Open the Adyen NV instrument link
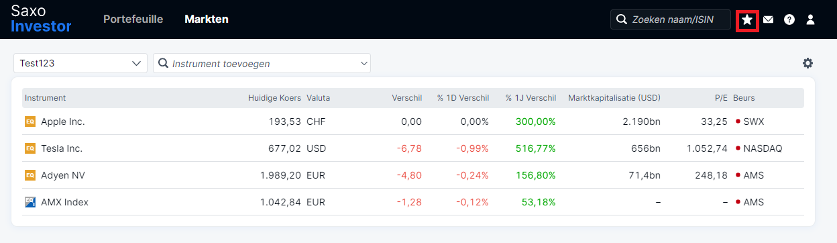Screen dimensions: 837x243 pyautogui.click(x=63, y=175)
